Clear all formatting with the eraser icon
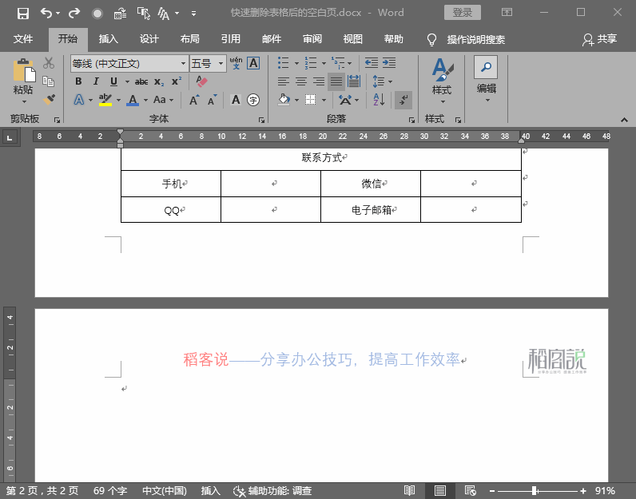636x499 pixels. [201, 81]
